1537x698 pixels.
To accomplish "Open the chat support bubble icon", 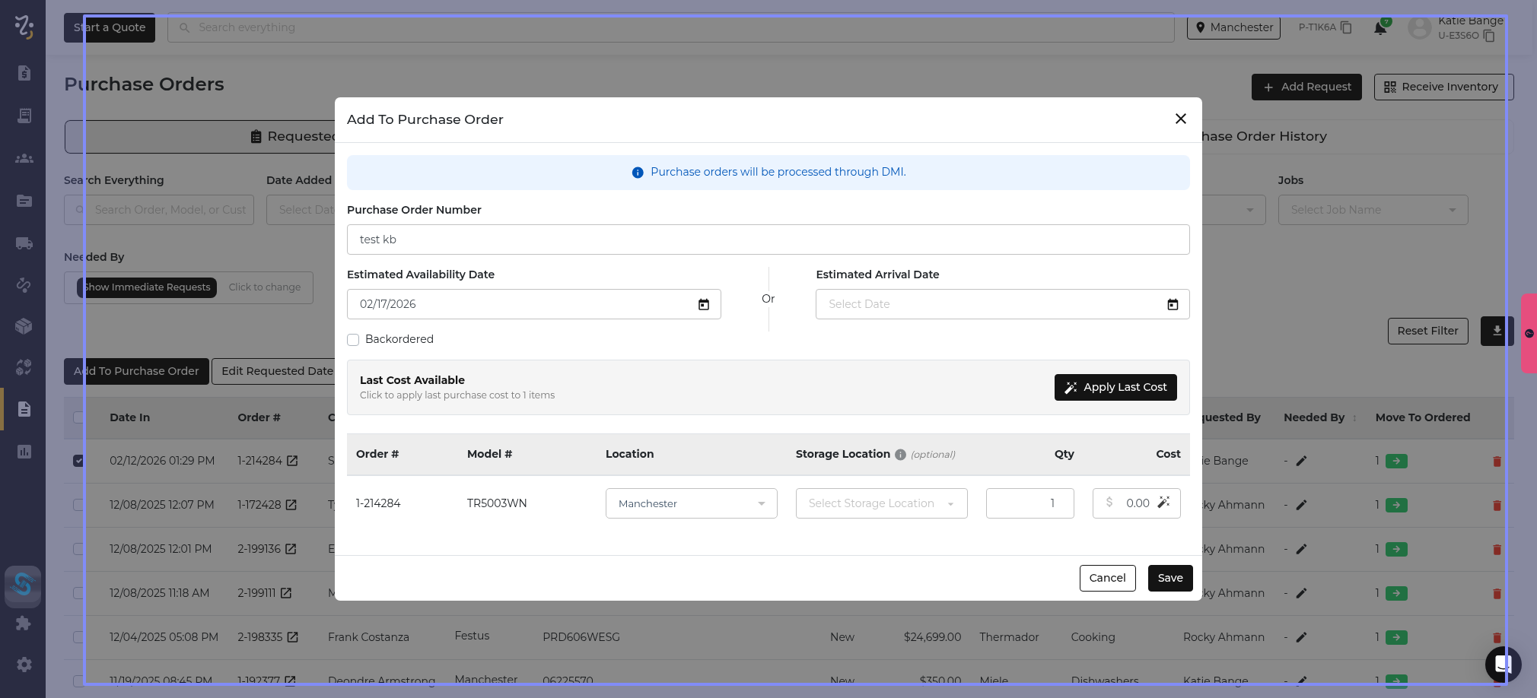I will pos(1503,665).
